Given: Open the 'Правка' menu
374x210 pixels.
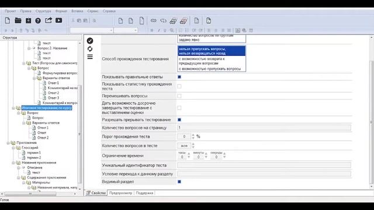Looking at the screenshot, I should point(26,11).
